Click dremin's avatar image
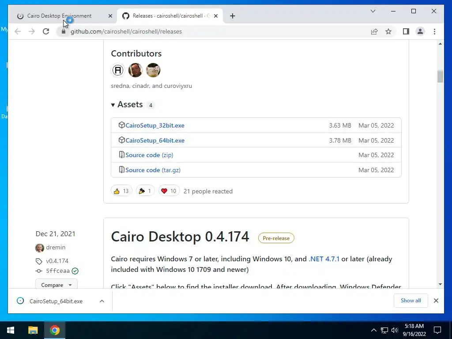The image size is (452, 339). [x=40, y=248]
